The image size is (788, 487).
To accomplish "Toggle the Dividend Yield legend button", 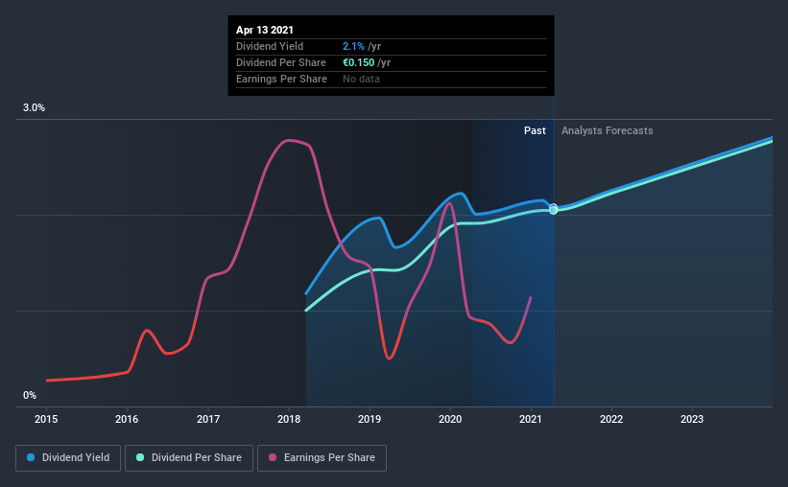I will pos(68,458).
